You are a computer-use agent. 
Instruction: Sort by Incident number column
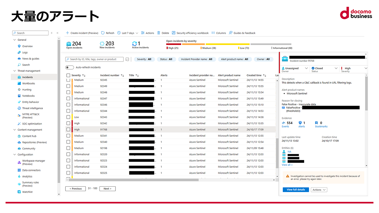pyautogui.click(x=112, y=75)
